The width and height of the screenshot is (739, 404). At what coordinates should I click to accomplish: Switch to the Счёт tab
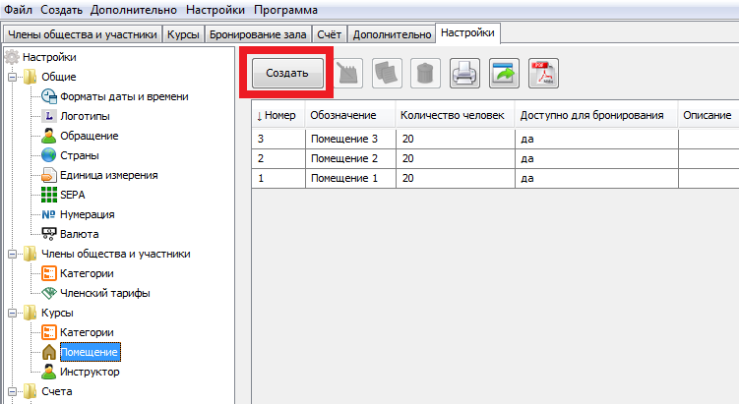[329, 34]
